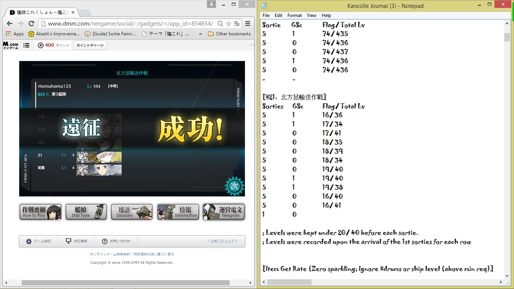Open Notepad Help menu
Image resolution: width=514 pixels, height=289 pixels.
326,15
